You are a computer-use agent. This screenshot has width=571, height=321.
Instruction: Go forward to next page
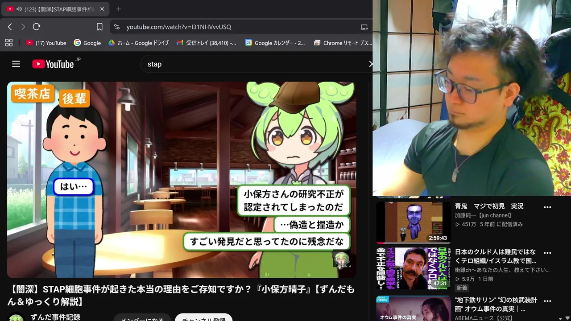(23, 27)
